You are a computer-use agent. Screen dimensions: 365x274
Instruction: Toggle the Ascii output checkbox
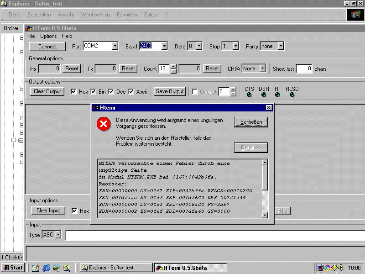pos(131,92)
